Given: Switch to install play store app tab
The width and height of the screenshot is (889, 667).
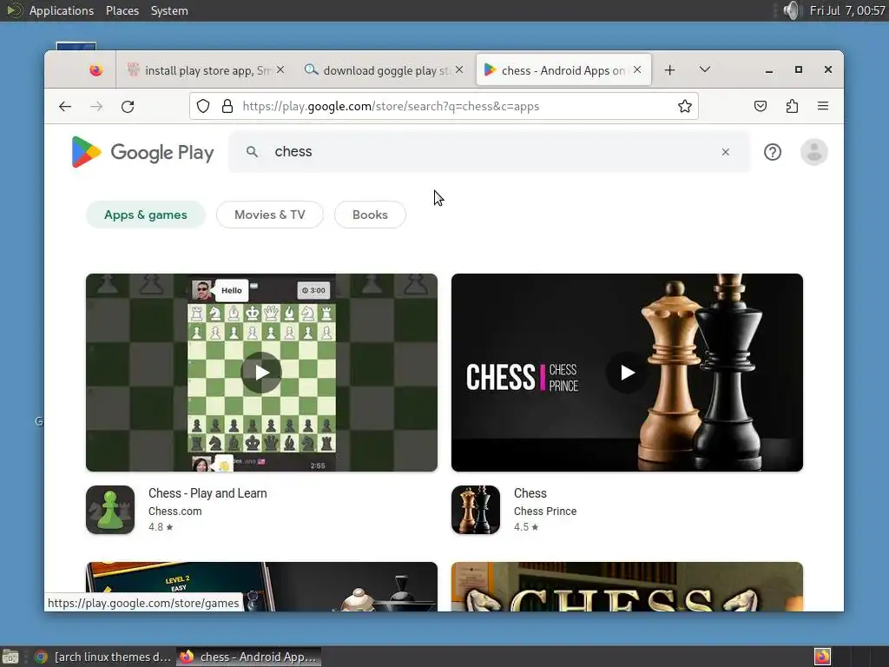Looking at the screenshot, I should pos(205,70).
